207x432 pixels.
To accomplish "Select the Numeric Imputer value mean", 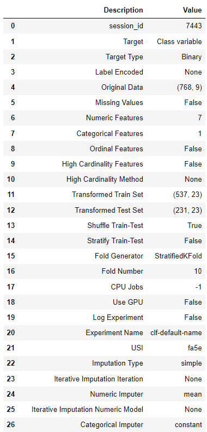I will [193, 394].
